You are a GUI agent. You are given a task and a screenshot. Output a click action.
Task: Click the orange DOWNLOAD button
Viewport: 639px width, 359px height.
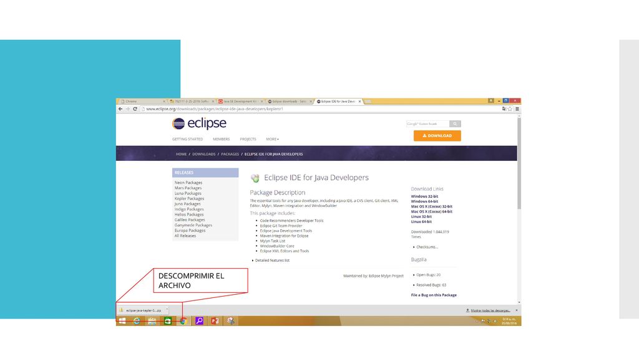(x=437, y=135)
